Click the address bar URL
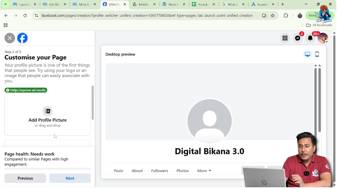The width and height of the screenshot is (337, 189). [147, 15]
